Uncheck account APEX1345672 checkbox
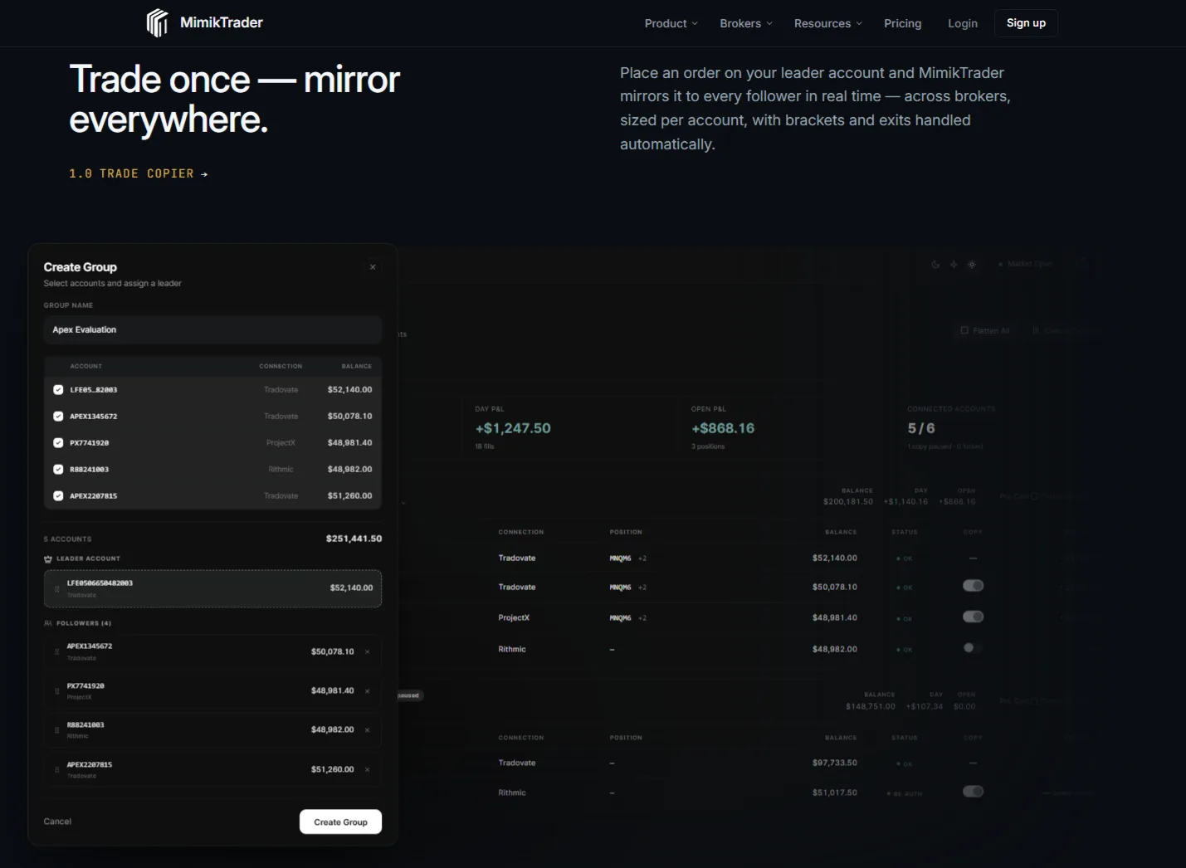The height and width of the screenshot is (868, 1186). click(58, 417)
